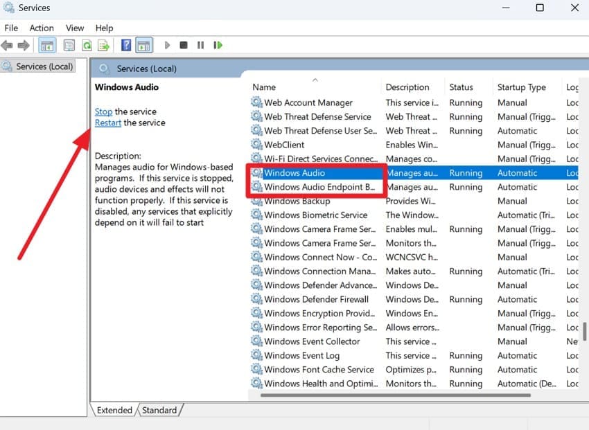The height and width of the screenshot is (430, 589).
Task: Click the Stop the service link
Action: click(x=103, y=111)
